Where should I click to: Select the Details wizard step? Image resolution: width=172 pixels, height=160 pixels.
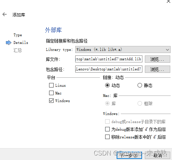(x=21, y=43)
